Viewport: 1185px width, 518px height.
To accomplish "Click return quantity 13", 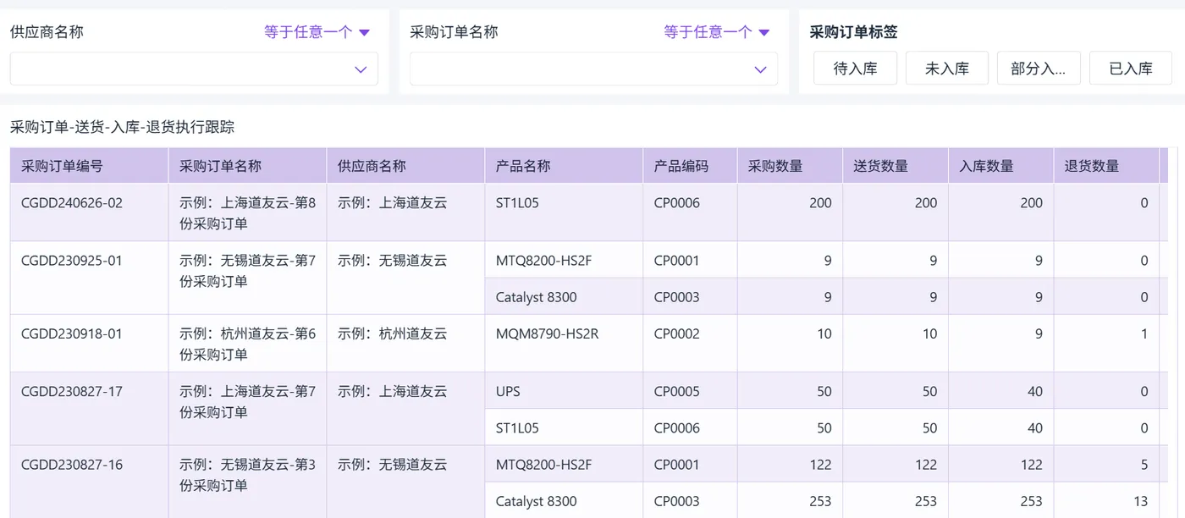I will pyautogui.click(x=1140, y=502).
